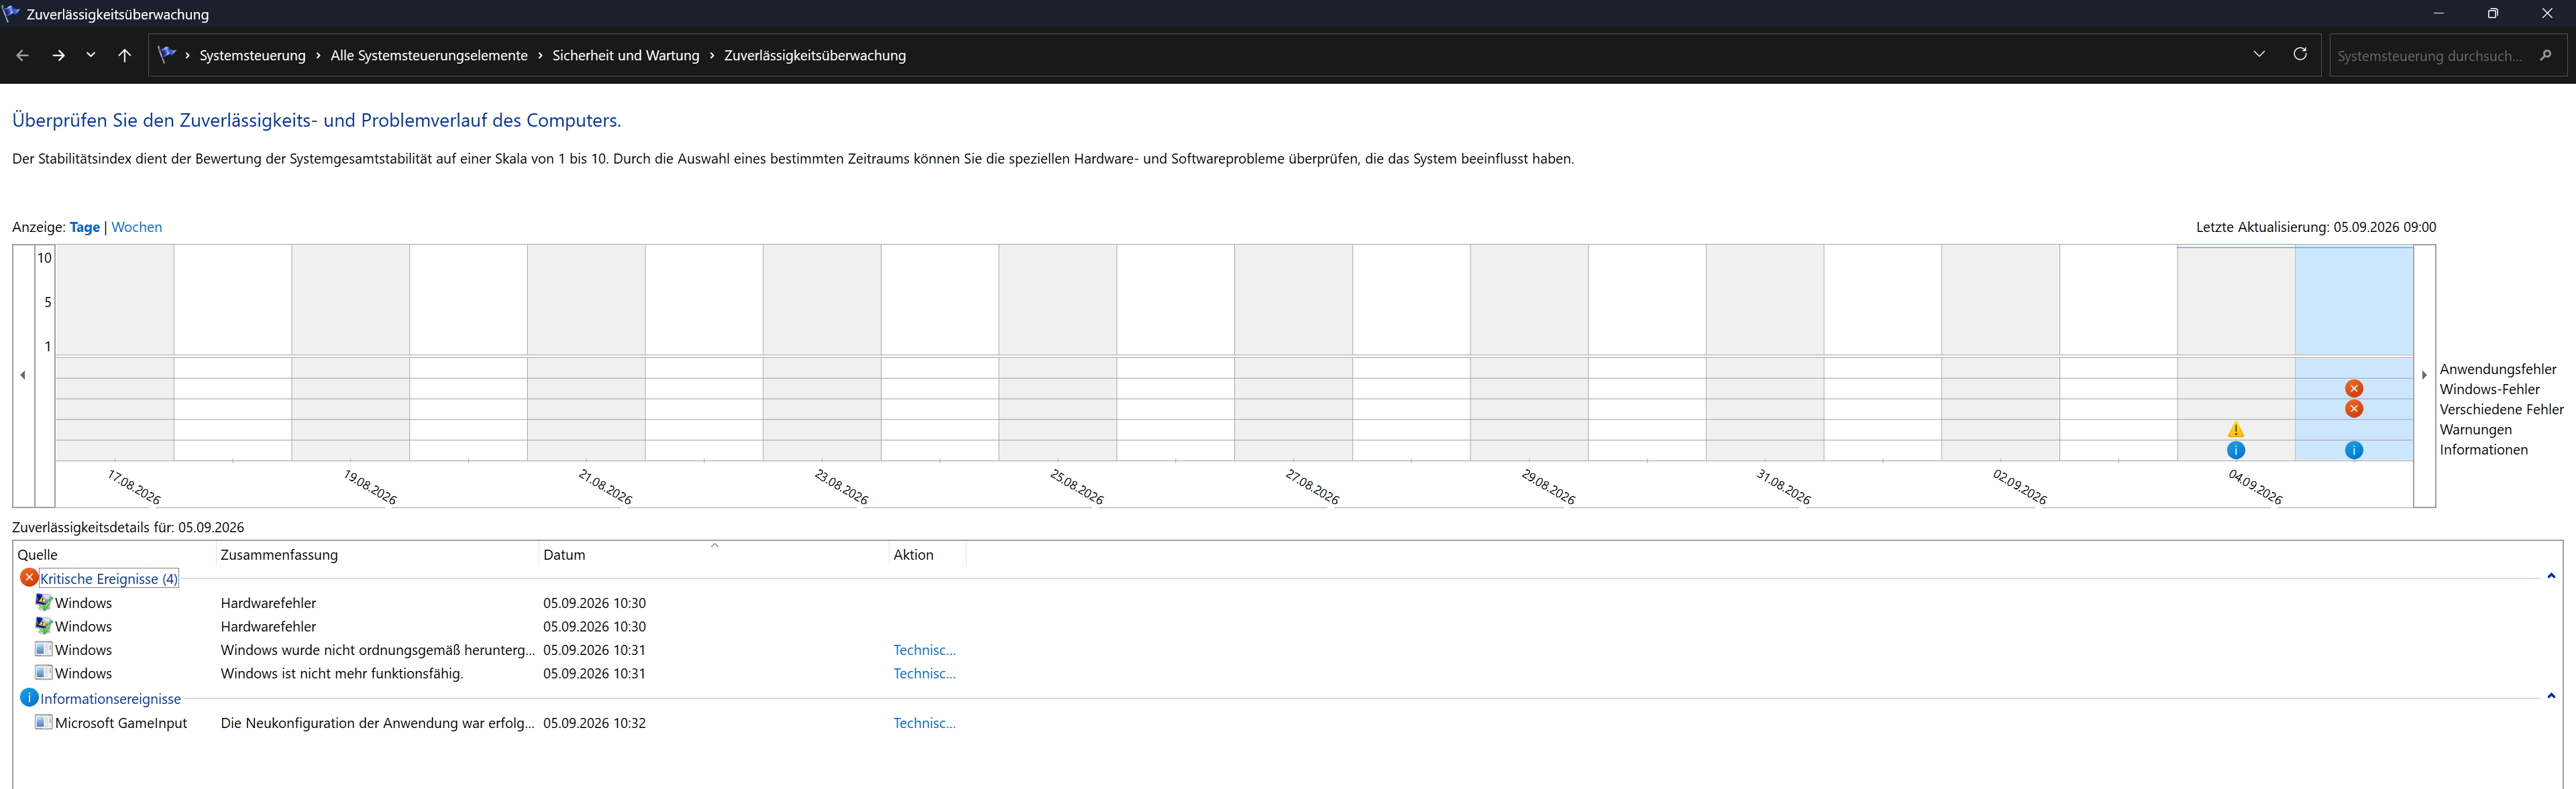Click the flag icon in address bar
This screenshot has width=2576, height=789.
(x=167, y=55)
